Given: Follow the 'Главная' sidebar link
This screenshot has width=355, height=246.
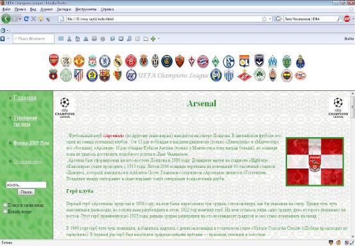Looking at the screenshot, I should pyautogui.click(x=24, y=97).
